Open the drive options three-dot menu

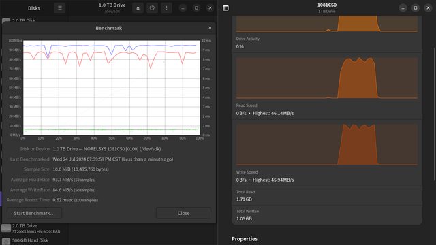pos(166,7)
